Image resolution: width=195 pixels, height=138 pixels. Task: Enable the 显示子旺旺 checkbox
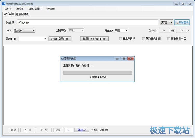click(x=120, y=39)
